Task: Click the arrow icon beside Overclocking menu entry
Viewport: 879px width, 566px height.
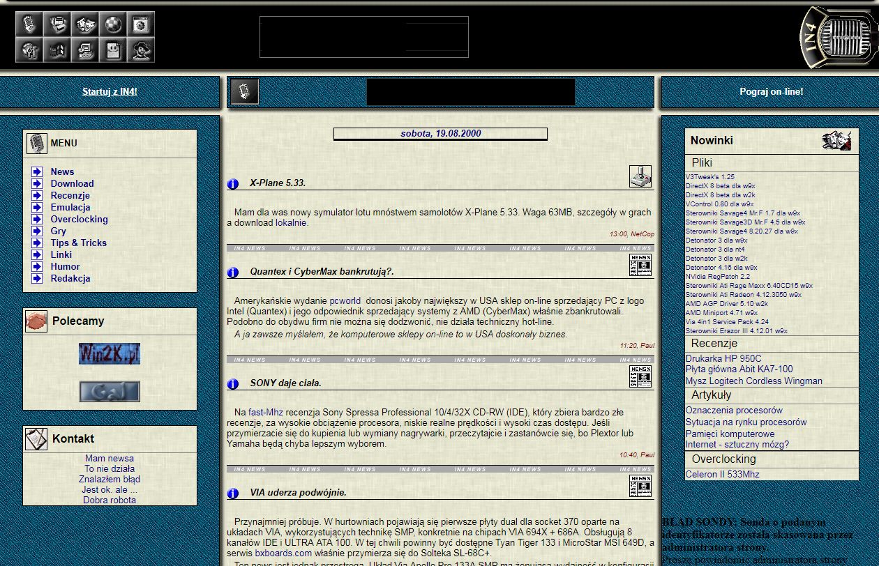Action: [37, 220]
